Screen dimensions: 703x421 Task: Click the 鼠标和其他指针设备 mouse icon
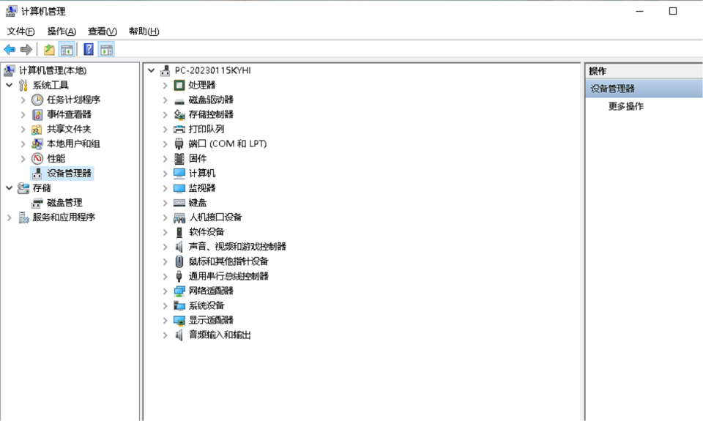(179, 261)
